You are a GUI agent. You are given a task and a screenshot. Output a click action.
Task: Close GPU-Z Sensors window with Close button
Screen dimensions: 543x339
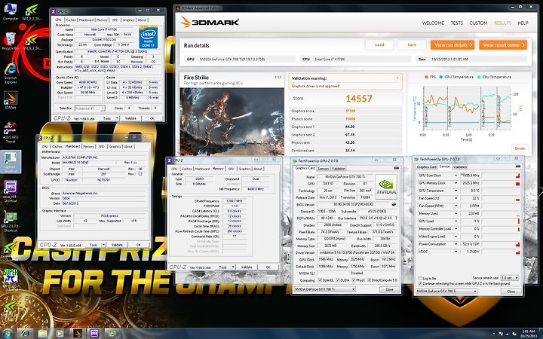tap(511, 292)
